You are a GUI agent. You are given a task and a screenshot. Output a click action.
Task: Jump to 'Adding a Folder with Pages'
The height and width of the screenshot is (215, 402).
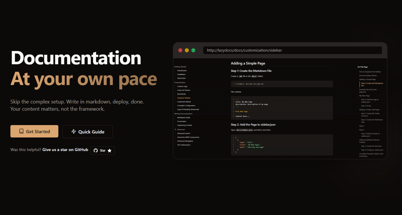(x=369, y=110)
